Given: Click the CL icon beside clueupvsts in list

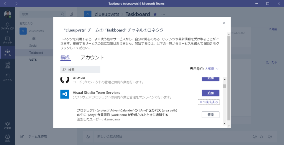Looking at the screenshot, I should [x=23, y=31].
